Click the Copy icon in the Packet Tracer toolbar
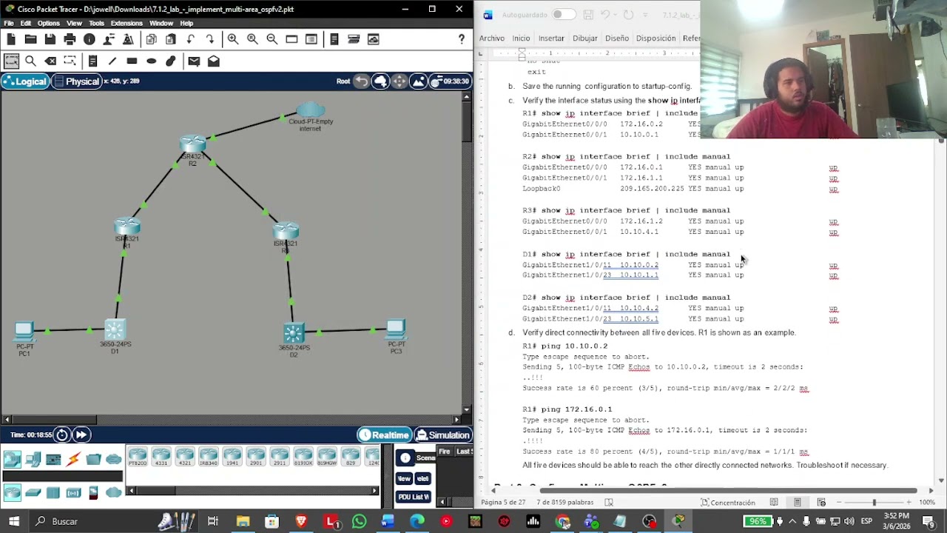Screen dimensions: 947x533 pyautogui.click(x=152, y=39)
